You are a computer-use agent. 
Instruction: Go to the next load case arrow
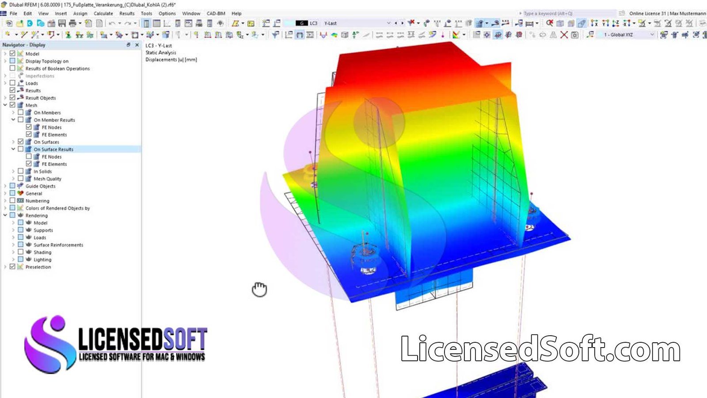[x=402, y=23]
